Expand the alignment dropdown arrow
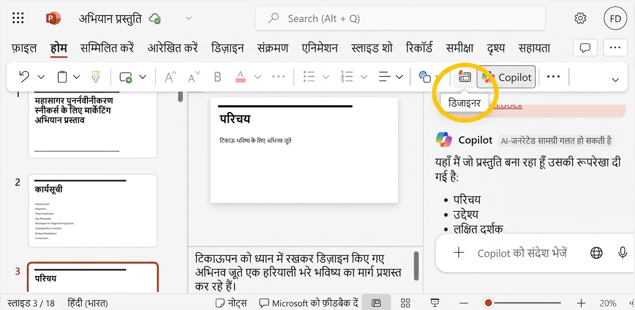 point(399,77)
